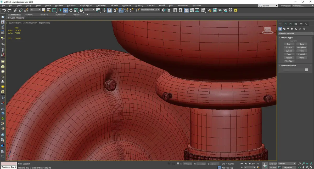
Task: Click the Undo arrow in the main toolbar
Action: click(x=4, y=10)
